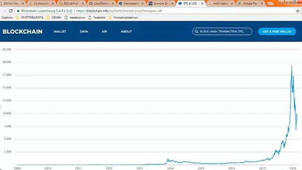Screen dimensions: 302x170
Task: Open the КРИПТОВАЛЮТА bookmarks folder
Action: coord(30,17)
